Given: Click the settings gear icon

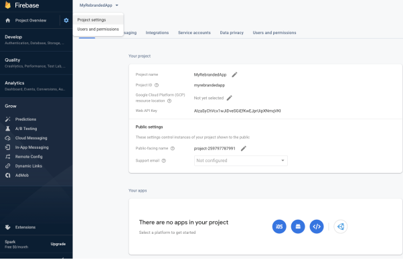Looking at the screenshot, I should point(66,20).
